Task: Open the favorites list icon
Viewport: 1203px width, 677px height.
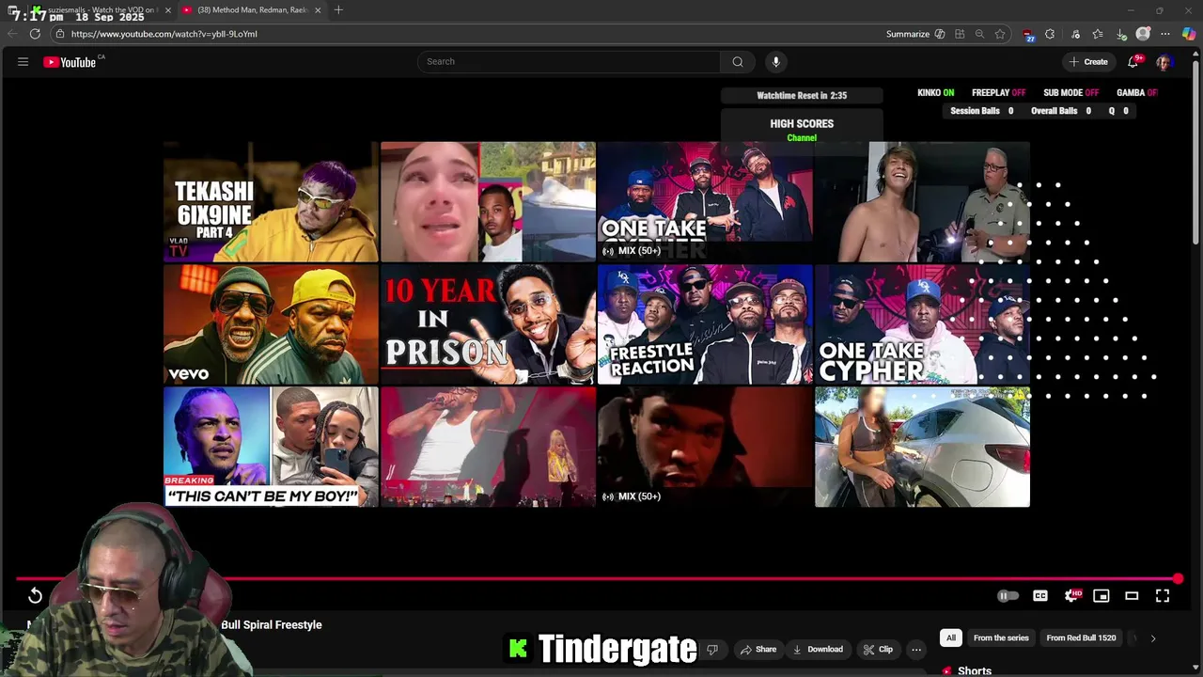Action: coord(1098,34)
